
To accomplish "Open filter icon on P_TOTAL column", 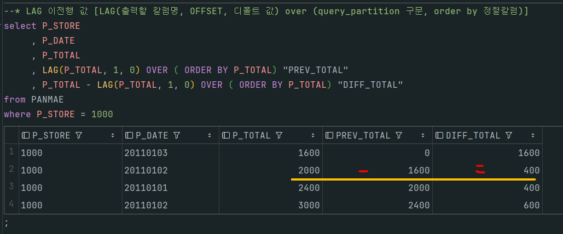I will pos(279,136).
